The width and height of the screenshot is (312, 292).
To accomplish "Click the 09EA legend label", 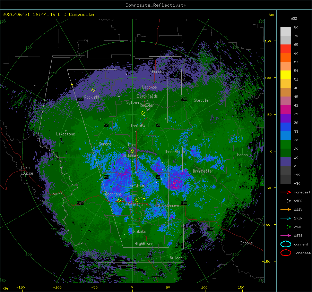I will [x=298, y=201].
